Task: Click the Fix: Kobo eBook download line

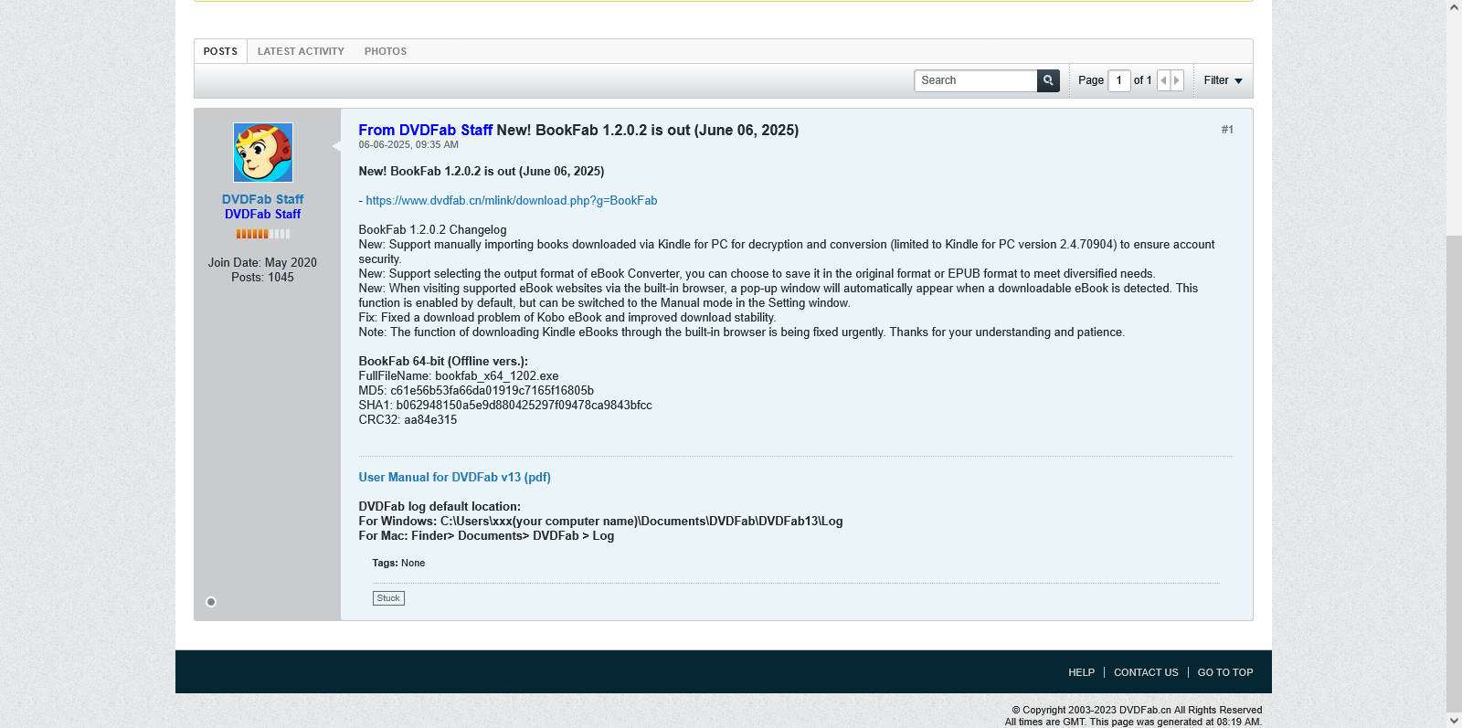Action: pos(567,317)
